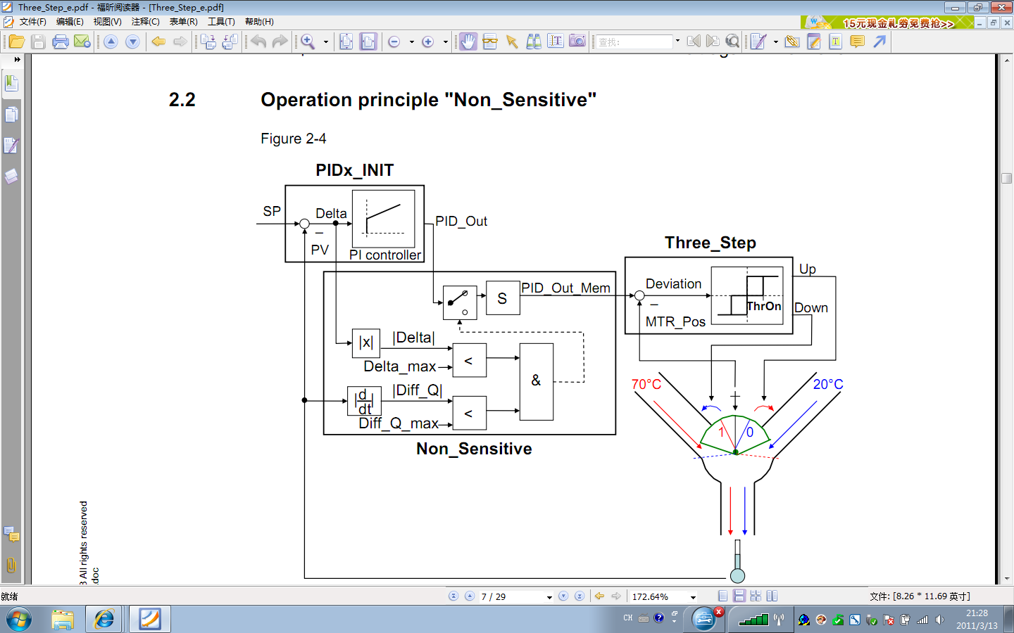Open the 注释(C) menu

(x=146, y=22)
